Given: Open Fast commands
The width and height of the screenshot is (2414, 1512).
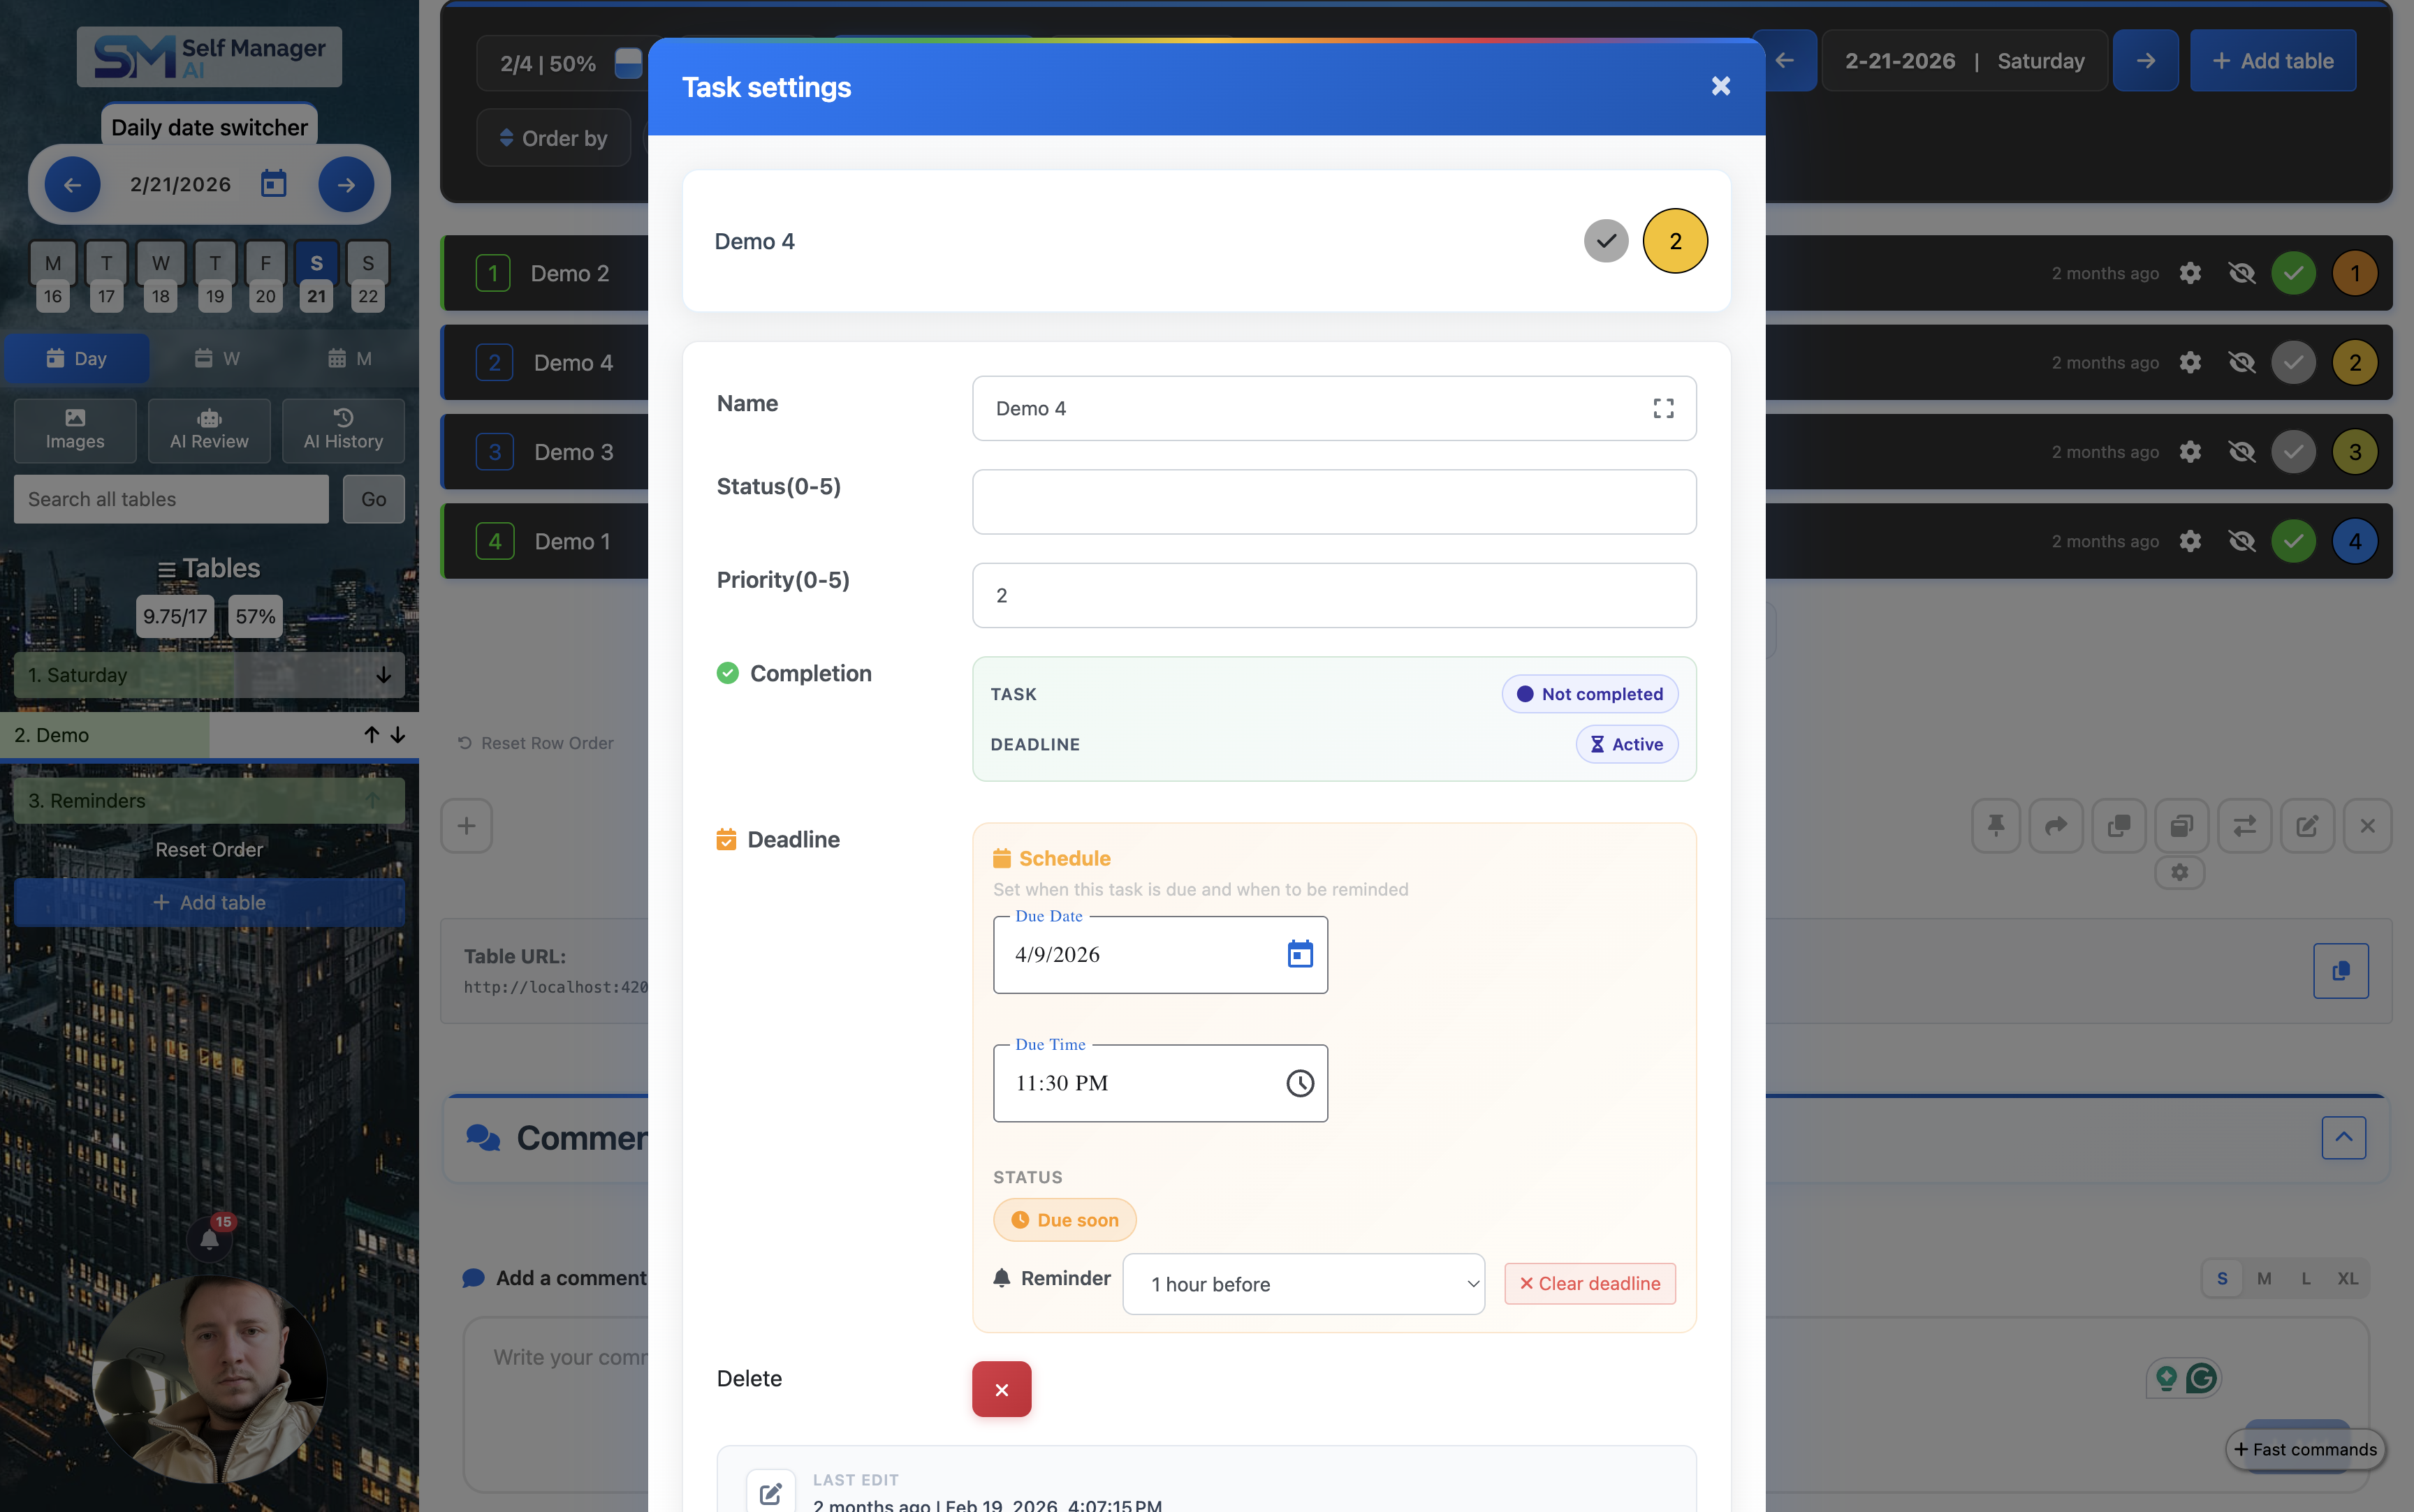Looking at the screenshot, I should pos(2305,1449).
